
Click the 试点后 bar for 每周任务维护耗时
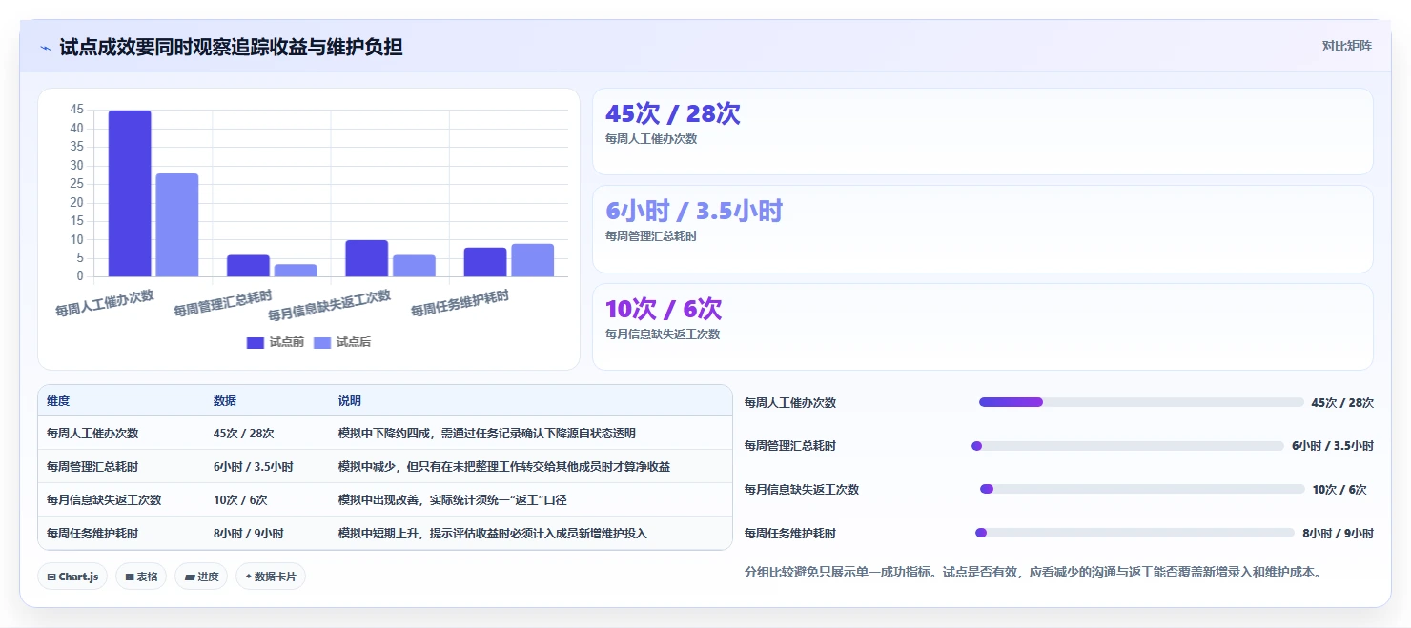532,260
